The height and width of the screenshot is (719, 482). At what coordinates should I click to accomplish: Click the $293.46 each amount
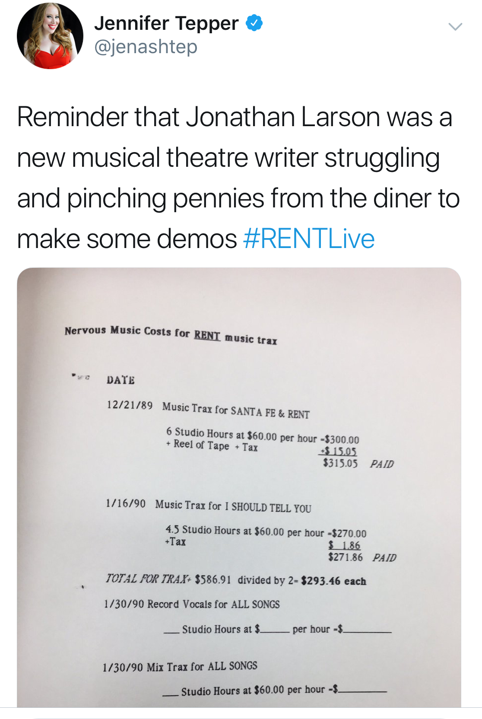333,581
